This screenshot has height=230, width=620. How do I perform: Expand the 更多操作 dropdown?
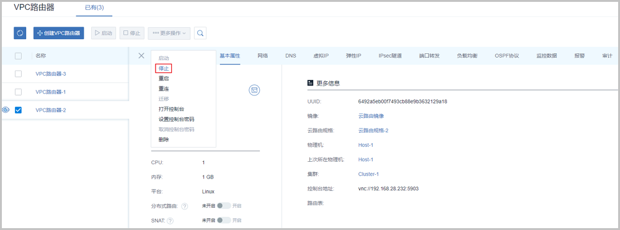pos(169,33)
